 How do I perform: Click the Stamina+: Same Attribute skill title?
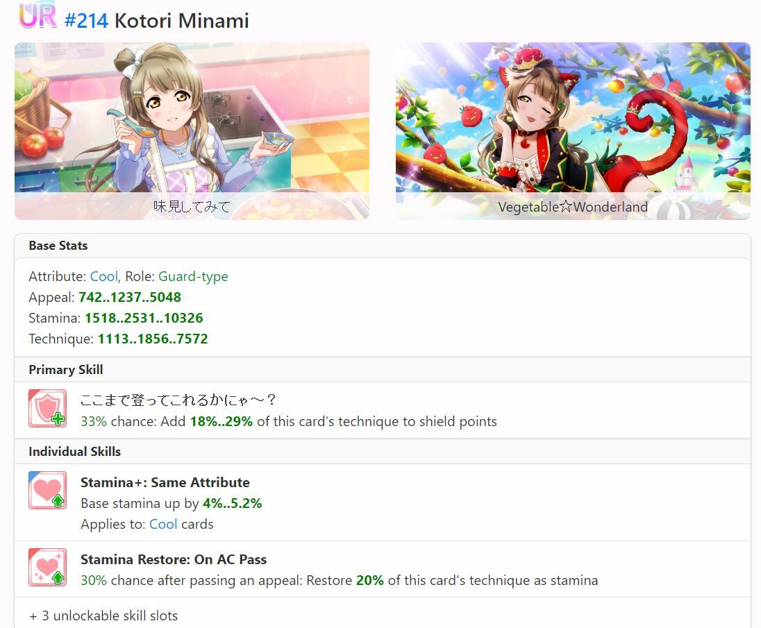pyautogui.click(x=165, y=482)
